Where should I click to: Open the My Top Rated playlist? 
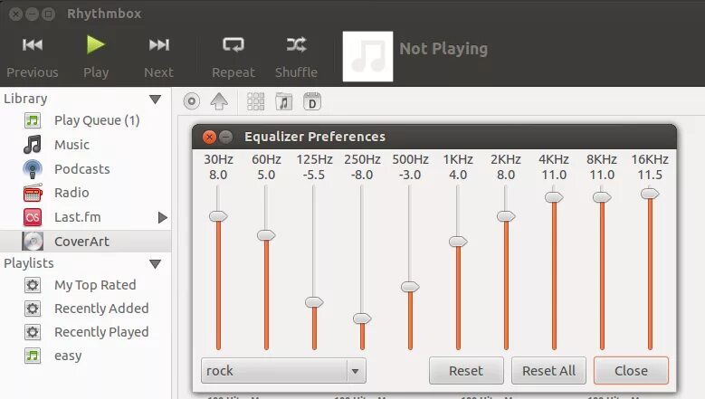[x=95, y=285]
